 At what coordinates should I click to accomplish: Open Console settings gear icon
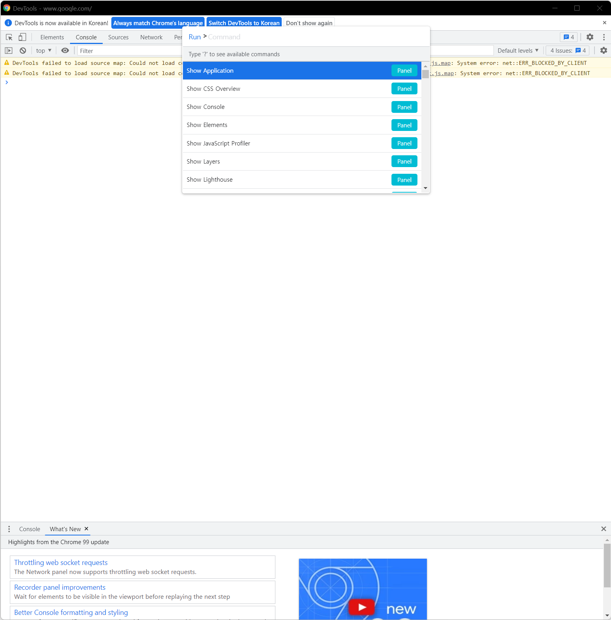(x=604, y=51)
